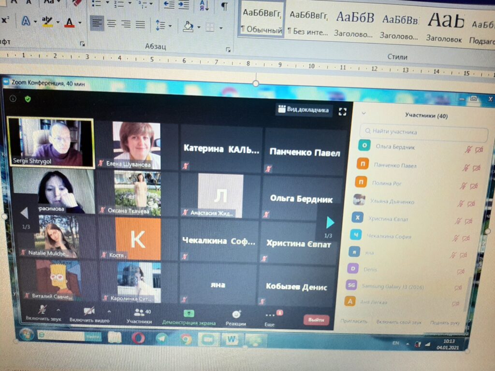The width and height of the screenshot is (495, 371).
Task: Leave meeting with Выйти button
Action: (316, 320)
